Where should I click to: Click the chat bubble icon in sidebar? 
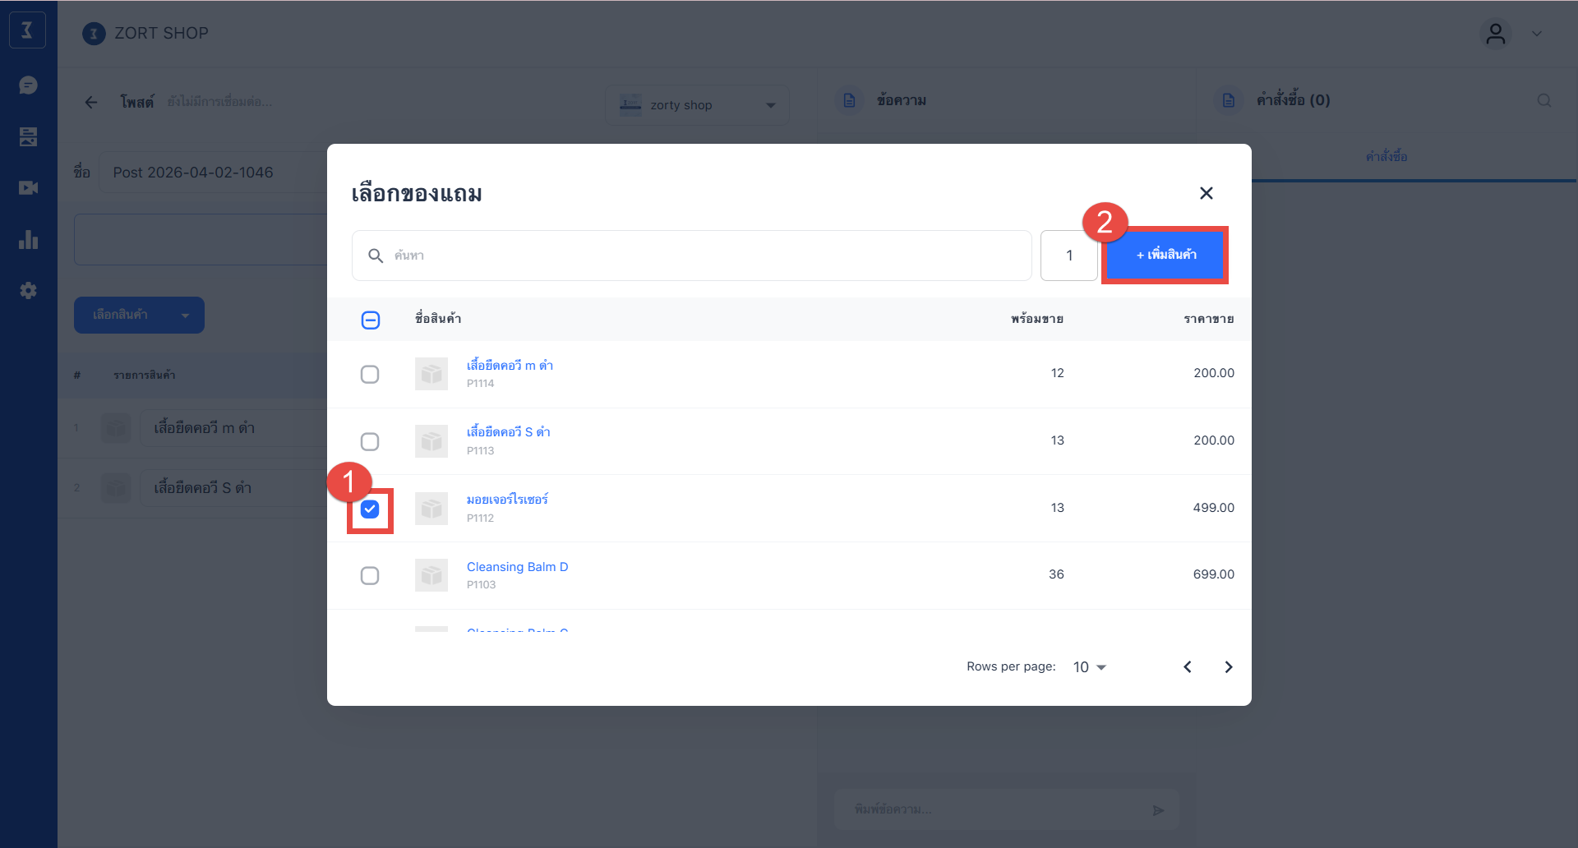tap(28, 85)
